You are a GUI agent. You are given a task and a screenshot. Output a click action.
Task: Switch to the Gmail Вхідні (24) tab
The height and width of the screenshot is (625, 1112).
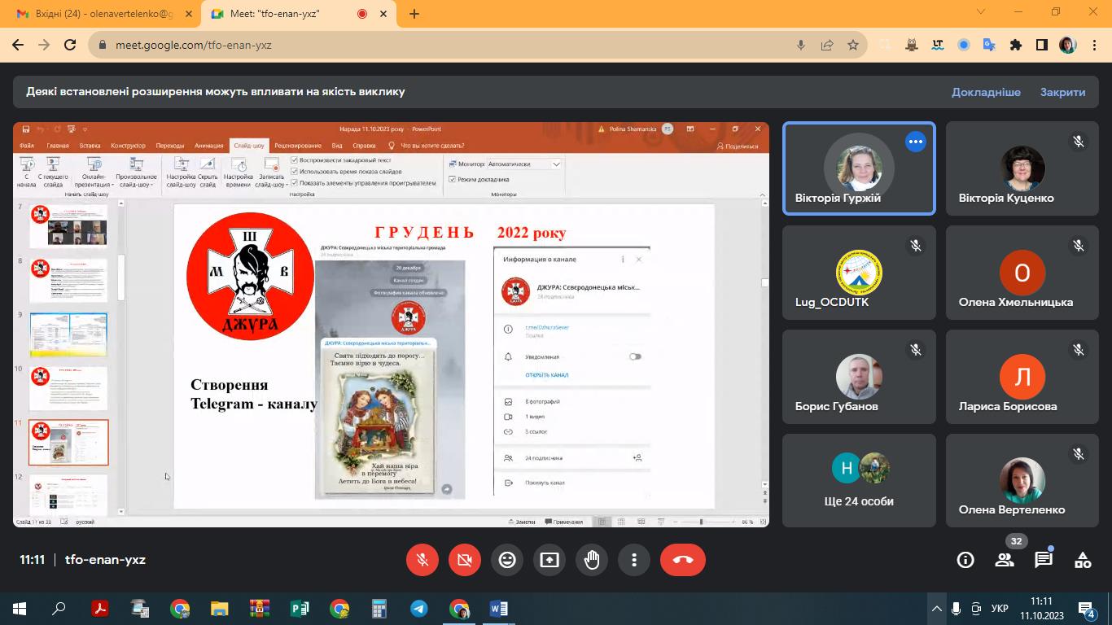pyautogui.click(x=96, y=14)
